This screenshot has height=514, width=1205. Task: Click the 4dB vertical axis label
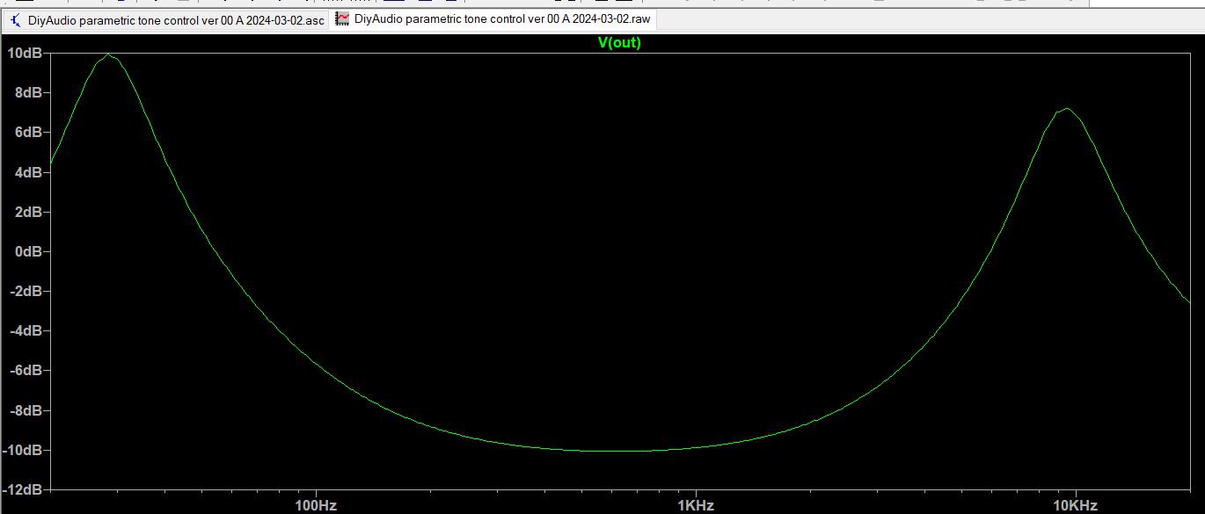(x=28, y=172)
